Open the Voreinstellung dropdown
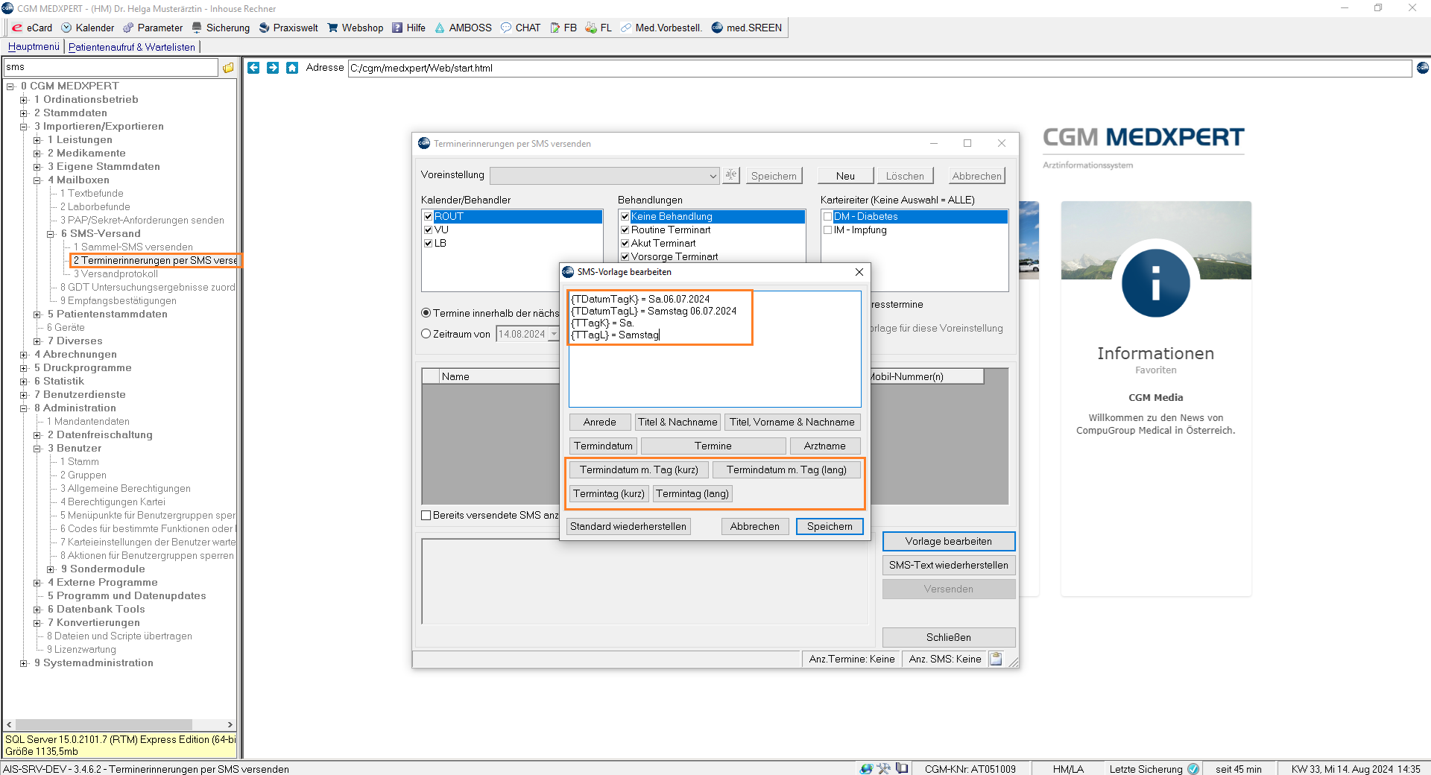 [713, 176]
